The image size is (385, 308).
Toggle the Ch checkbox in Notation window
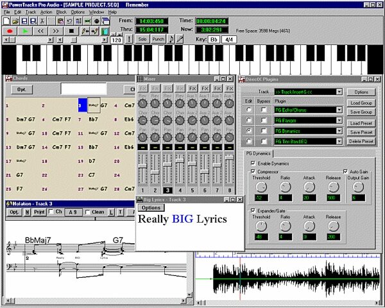pyautogui.click(x=51, y=212)
